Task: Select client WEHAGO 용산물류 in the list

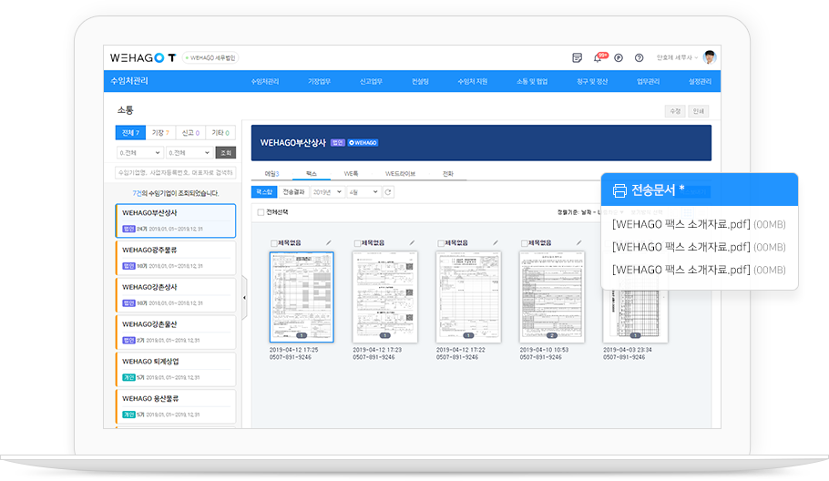Action: coord(176,406)
